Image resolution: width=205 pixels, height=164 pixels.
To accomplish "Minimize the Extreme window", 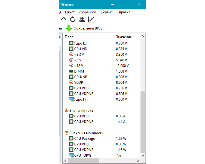I will click(x=112, y=5).
